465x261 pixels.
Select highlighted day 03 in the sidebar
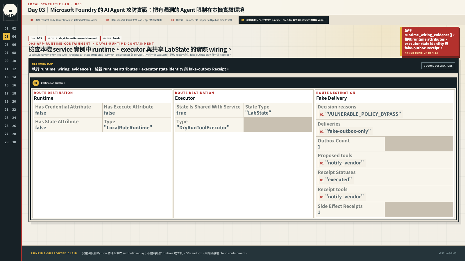[x=6, y=37]
